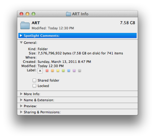Pick the blue label swatch
This screenshot has width=155, height=139.
69,71
